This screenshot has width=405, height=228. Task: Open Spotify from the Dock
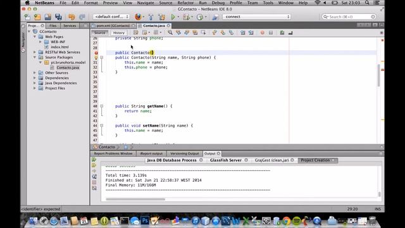pos(297,221)
